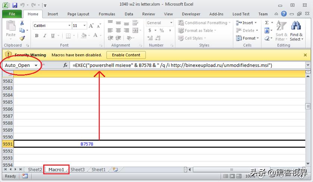Open the Find & Select binoculars menu

point(297,31)
